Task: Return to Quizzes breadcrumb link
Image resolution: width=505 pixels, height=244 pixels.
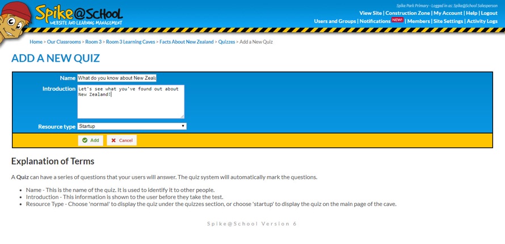Action: (227, 42)
